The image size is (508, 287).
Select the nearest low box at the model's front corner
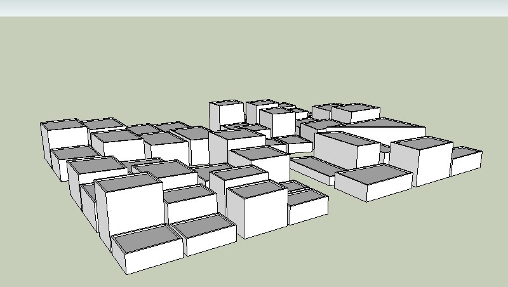pos(148,249)
